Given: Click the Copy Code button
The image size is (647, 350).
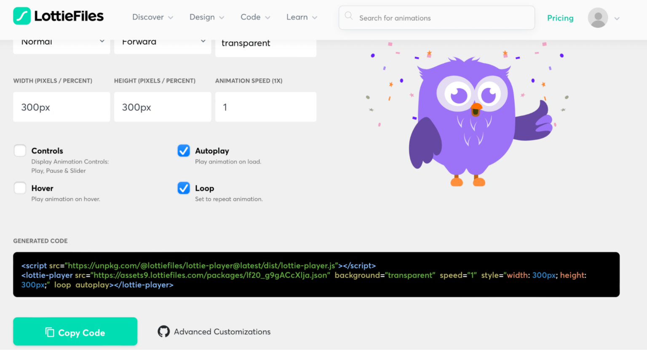Looking at the screenshot, I should click(75, 331).
